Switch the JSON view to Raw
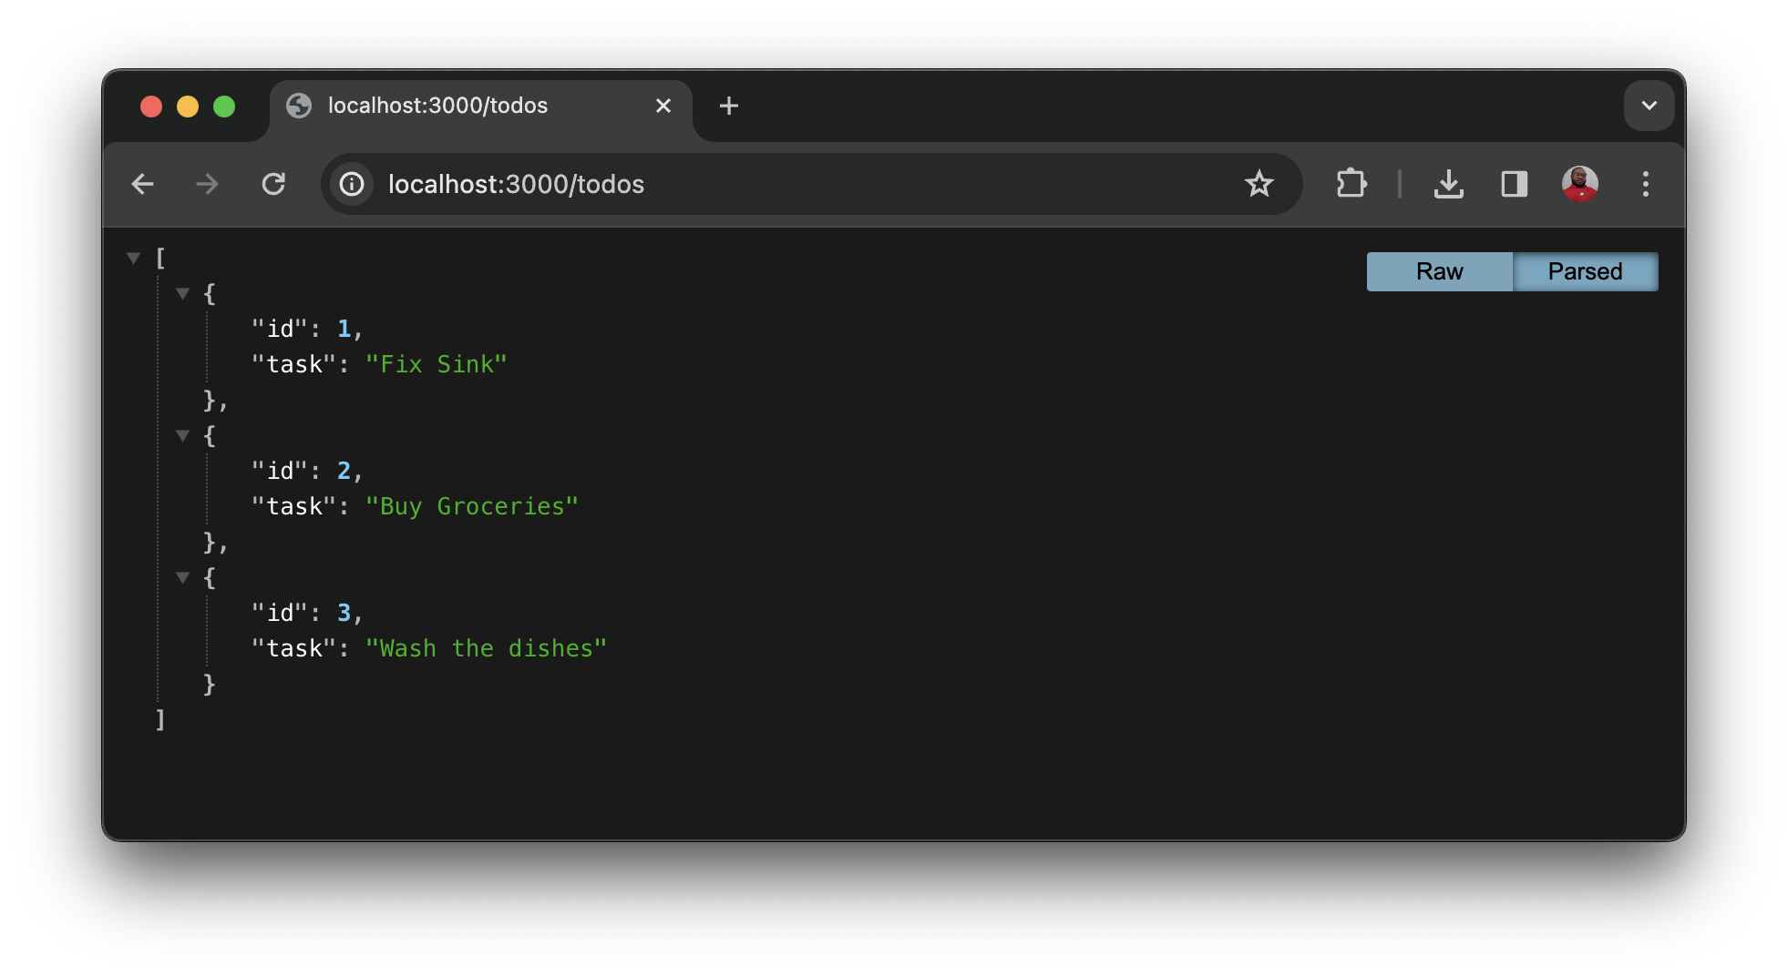This screenshot has width=1788, height=976. [1439, 270]
